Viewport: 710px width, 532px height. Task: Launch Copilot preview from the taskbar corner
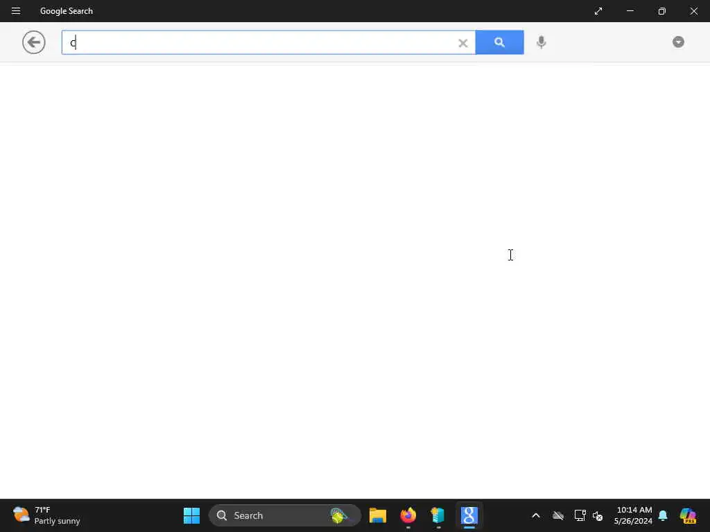(x=688, y=515)
